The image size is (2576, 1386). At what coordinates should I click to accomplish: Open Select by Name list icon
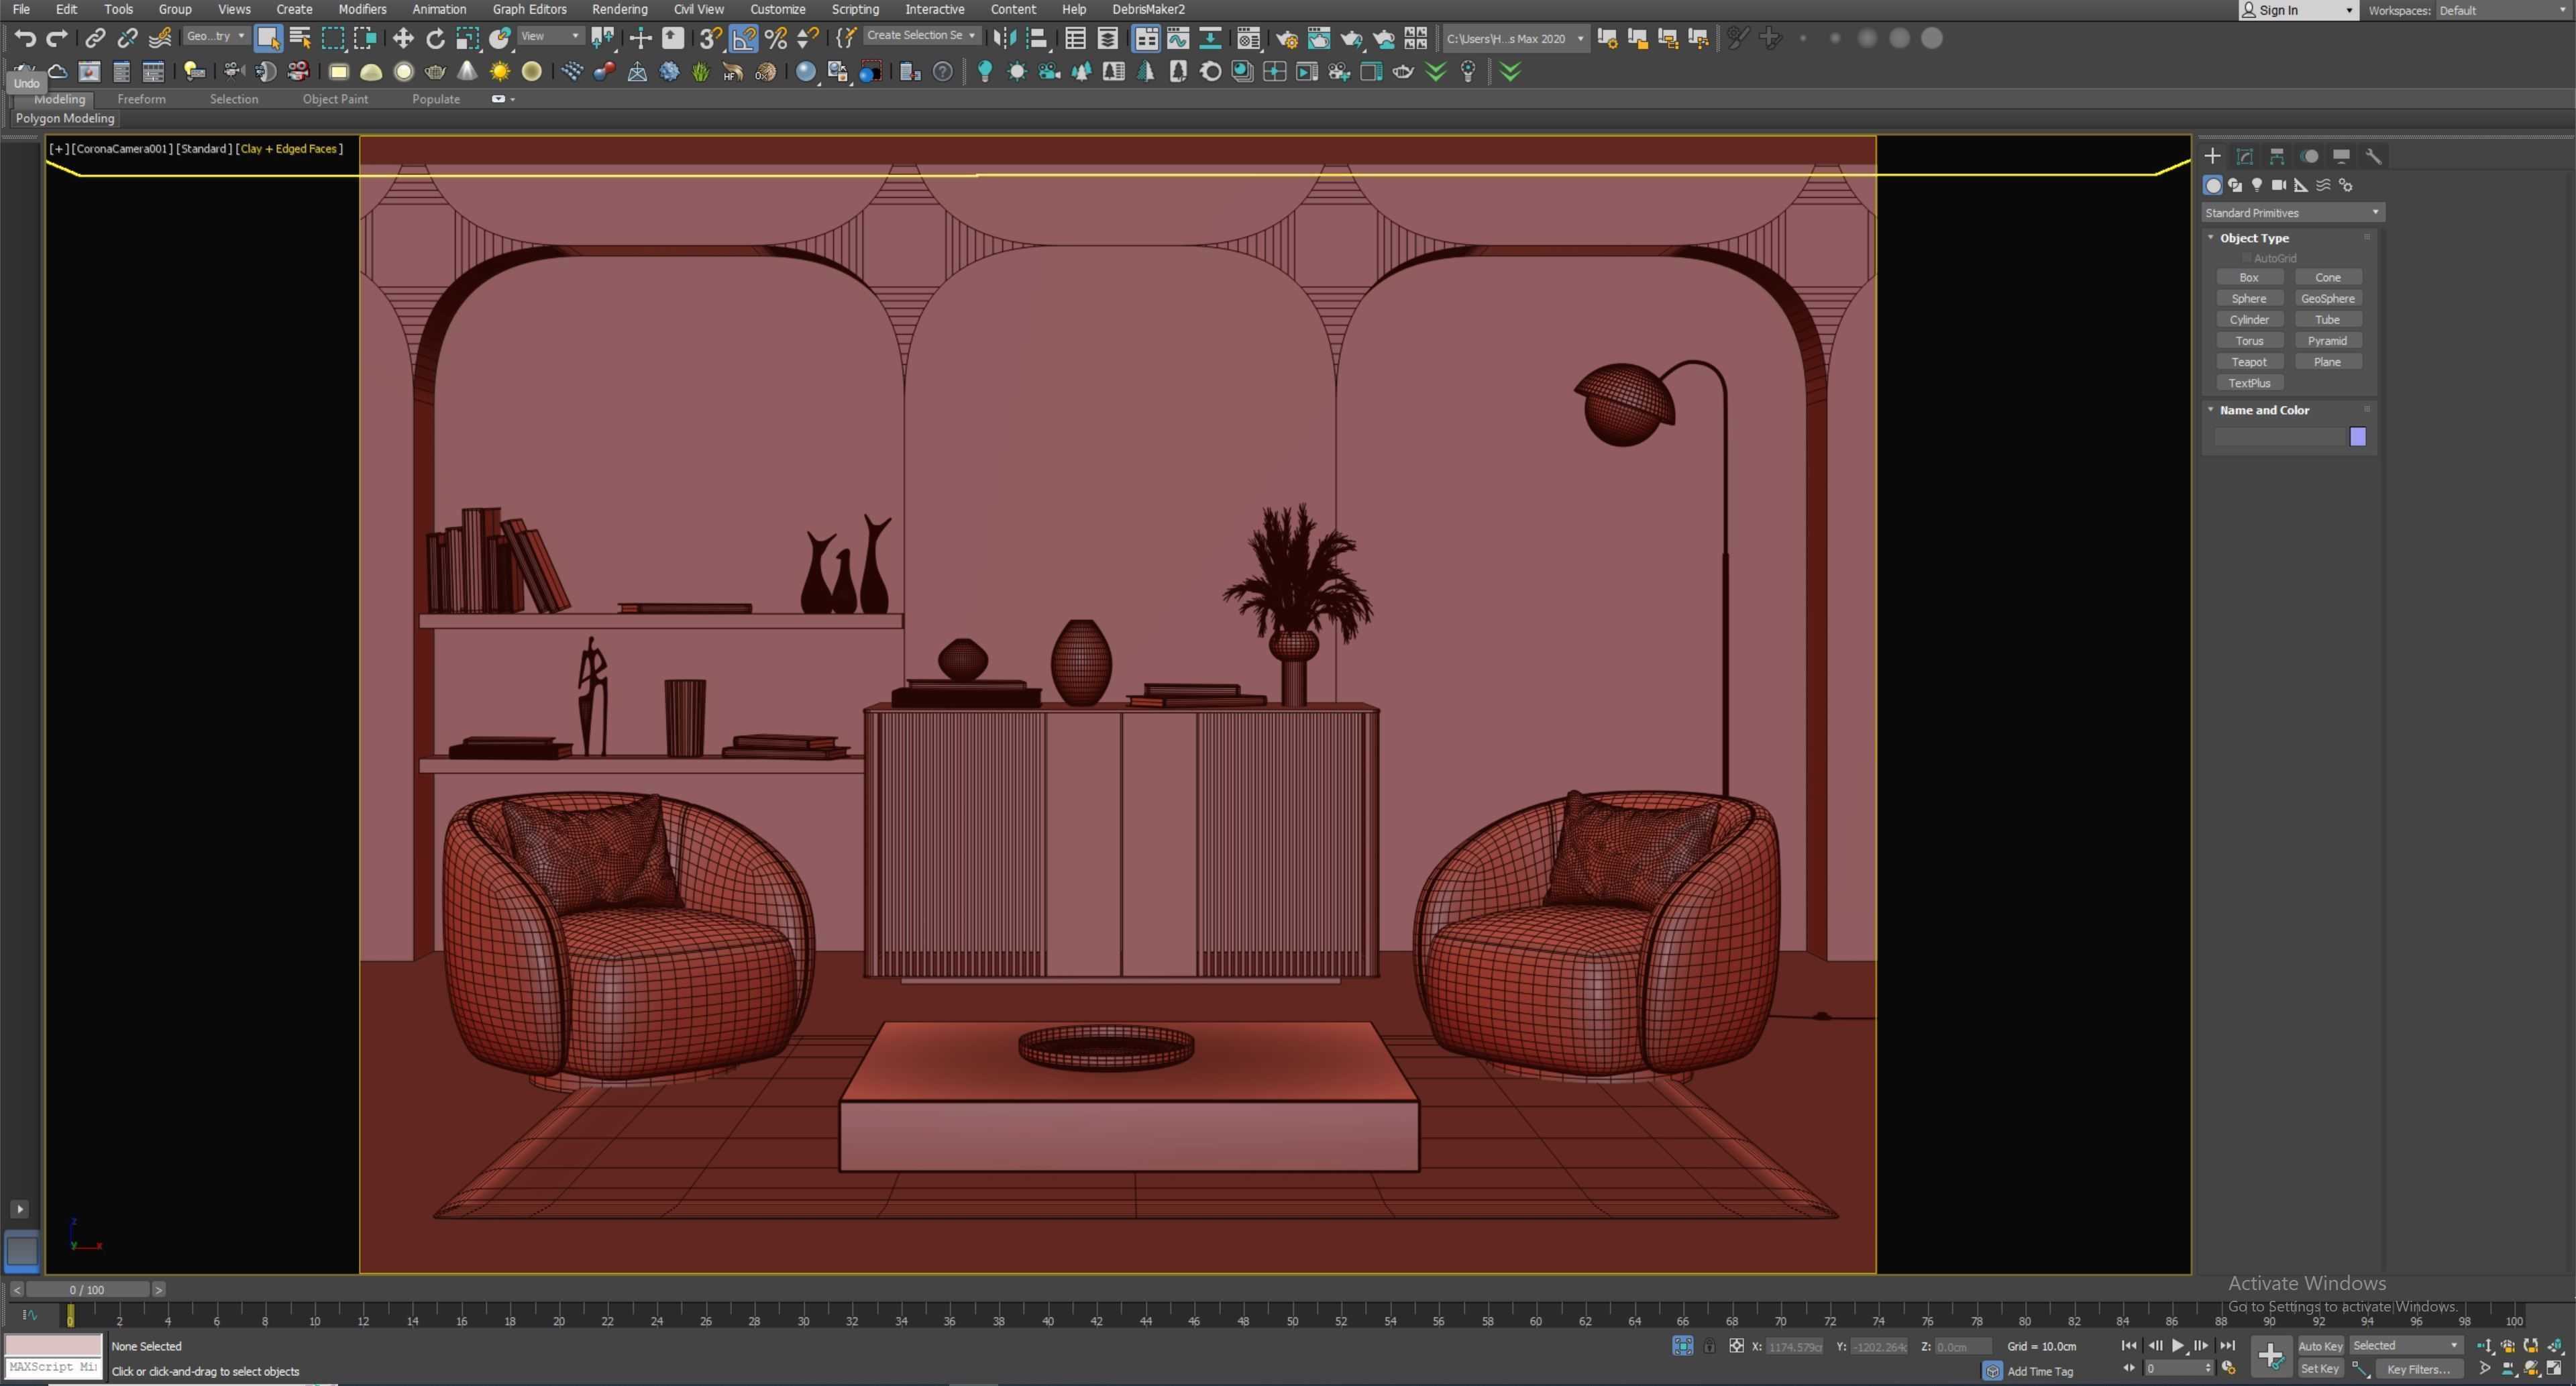click(300, 38)
